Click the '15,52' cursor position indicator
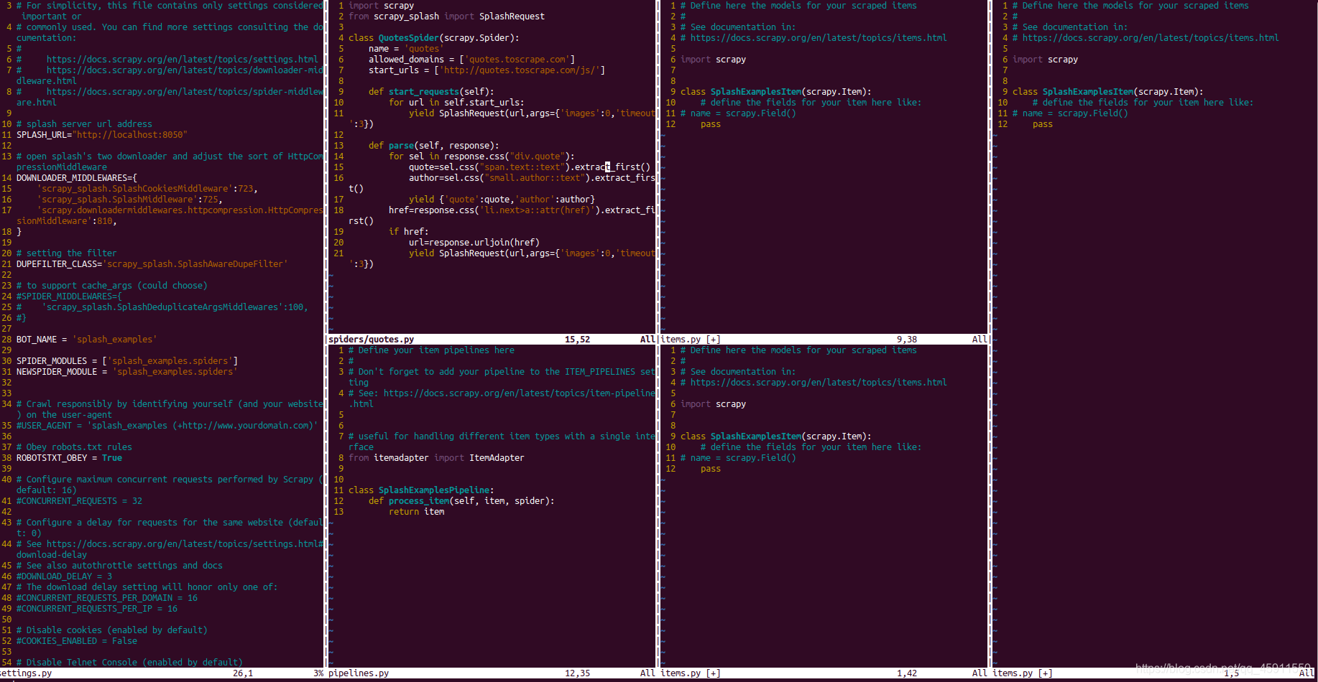Image resolution: width=1318 pixels, height=682 pixels. [x=577, y=340]
